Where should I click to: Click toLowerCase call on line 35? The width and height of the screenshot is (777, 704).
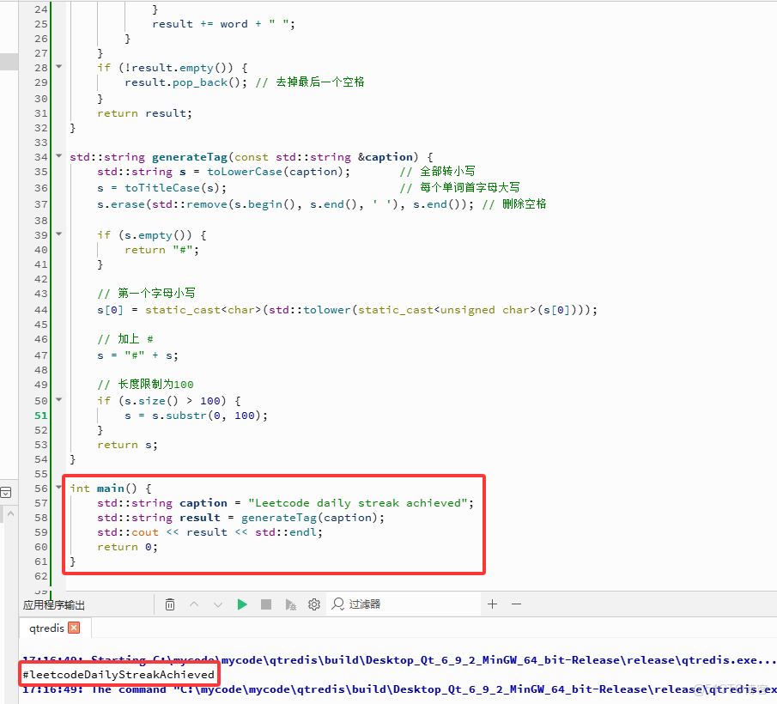click(245, 172)
